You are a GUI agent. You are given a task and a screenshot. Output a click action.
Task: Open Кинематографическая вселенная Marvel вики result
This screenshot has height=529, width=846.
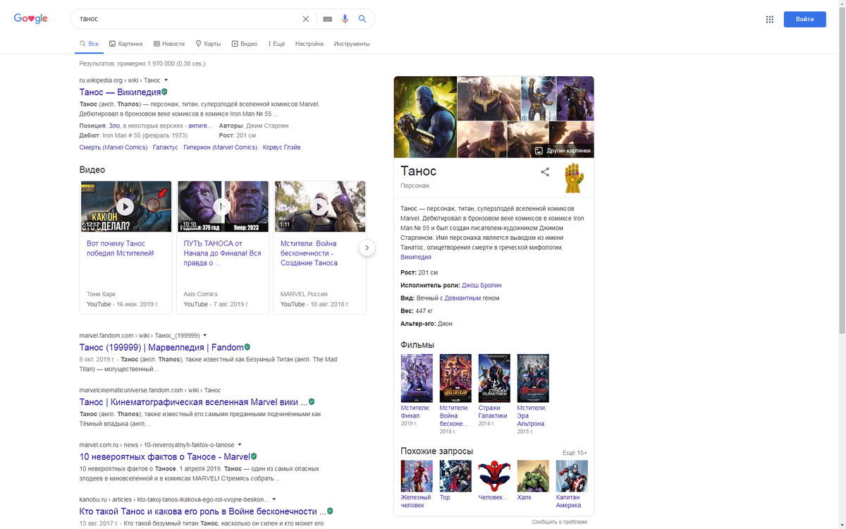[194, 402]
